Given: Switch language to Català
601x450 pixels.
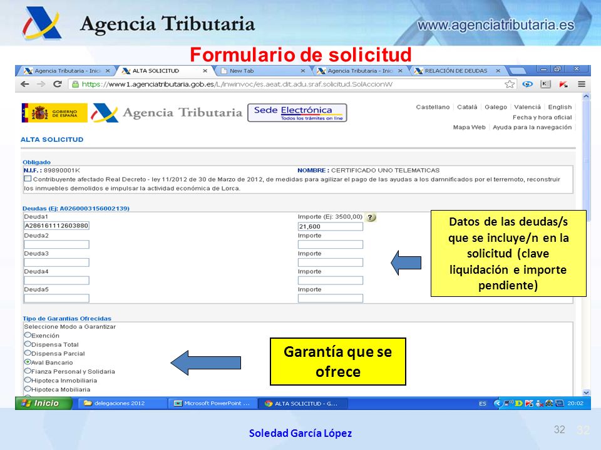Looking at the screenshot, I should (x=467, y=107).
